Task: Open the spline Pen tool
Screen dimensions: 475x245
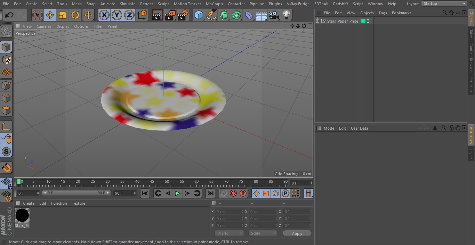Action: [x=211, y=15]
